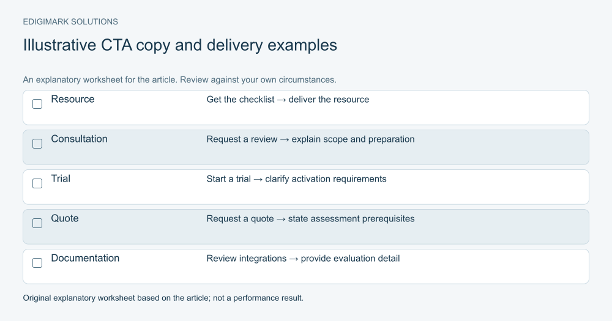This screenshot has width=612, height=321.
Task: Check the Trial row checkbox
Action: (37, 183)
